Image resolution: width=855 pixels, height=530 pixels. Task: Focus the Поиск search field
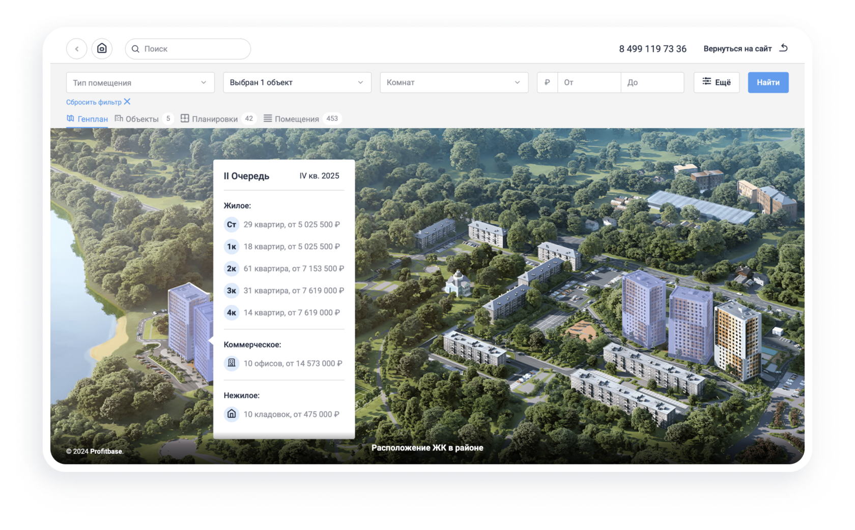pos(188,49)
